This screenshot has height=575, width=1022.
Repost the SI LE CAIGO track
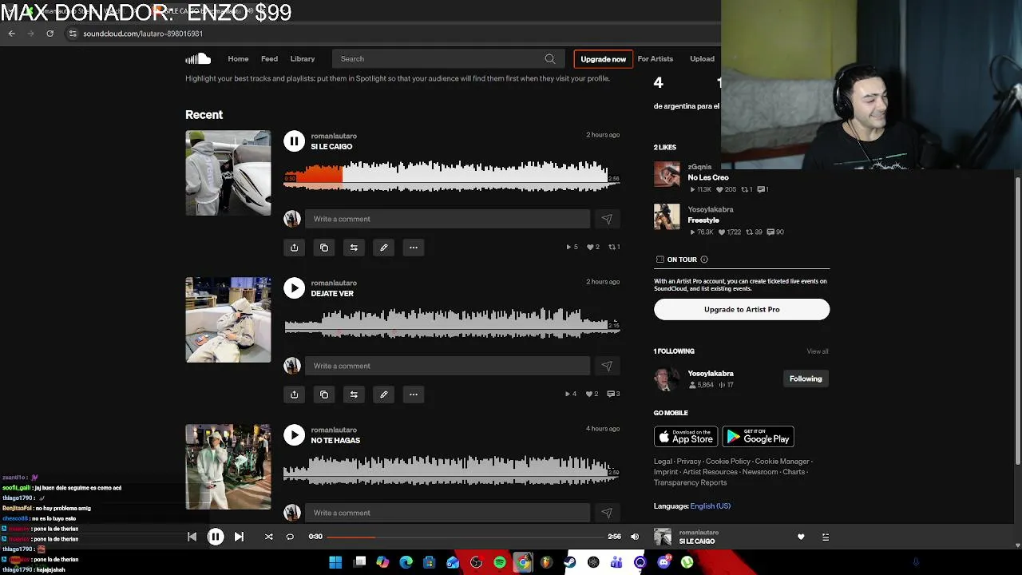click(354, 248)
